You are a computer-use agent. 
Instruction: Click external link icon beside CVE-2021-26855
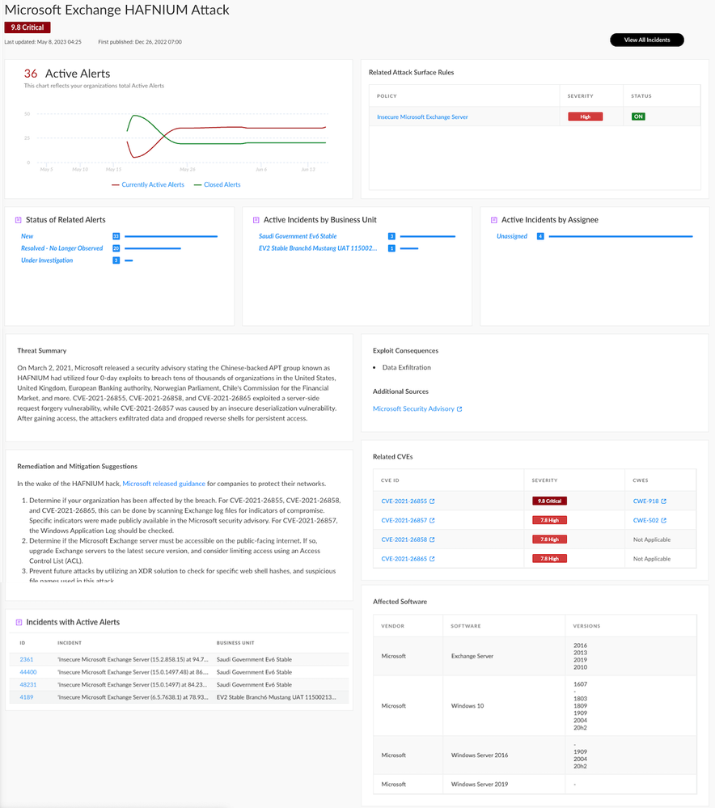pos(432,501)
